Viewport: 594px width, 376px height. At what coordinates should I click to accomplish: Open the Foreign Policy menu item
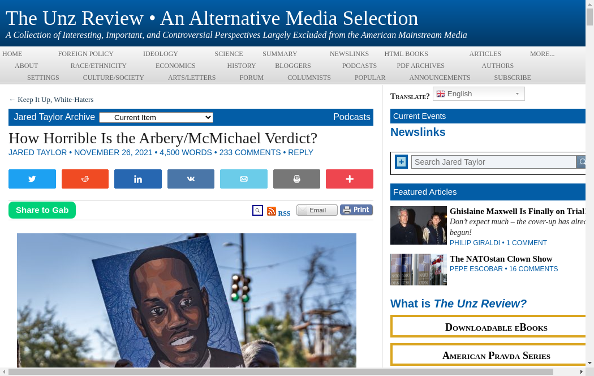85,54
